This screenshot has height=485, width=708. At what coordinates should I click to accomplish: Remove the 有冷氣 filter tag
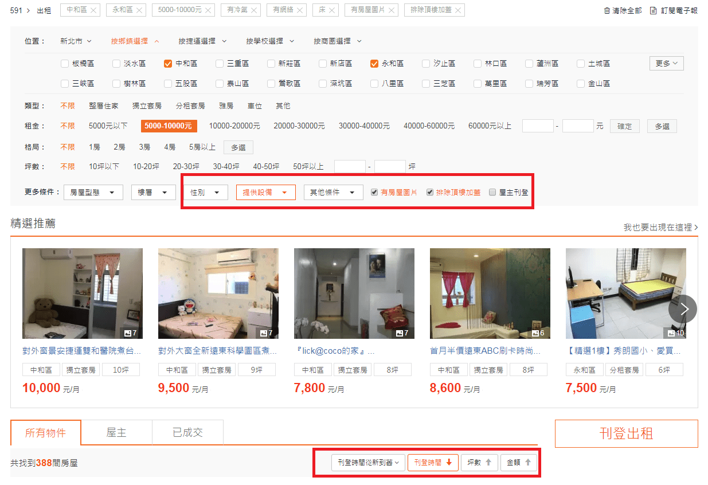point(254,10)
